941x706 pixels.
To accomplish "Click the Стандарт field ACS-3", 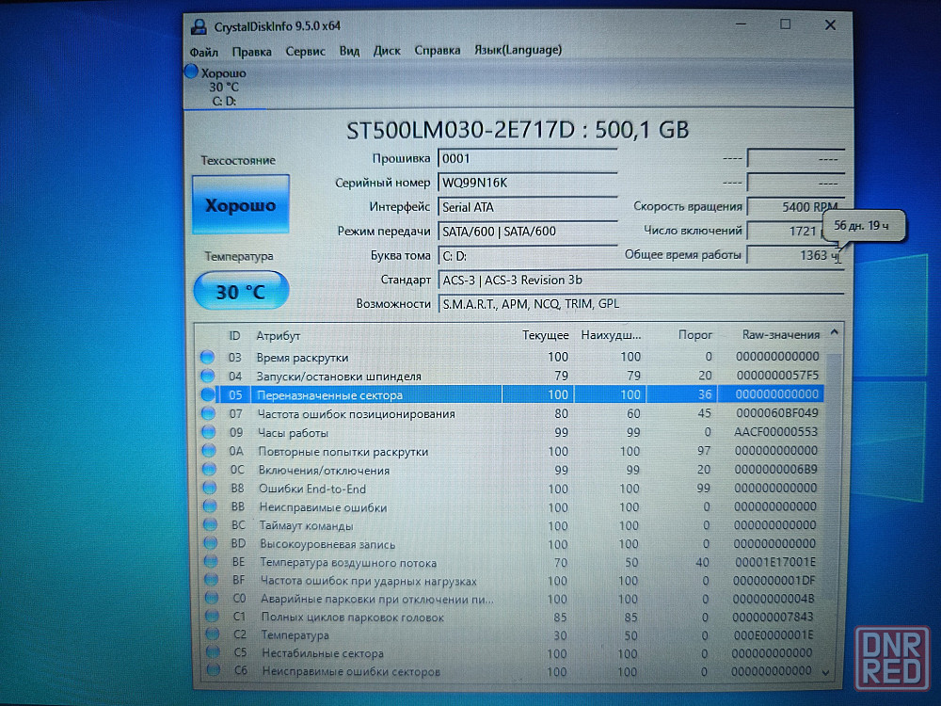I will [641, 280].
